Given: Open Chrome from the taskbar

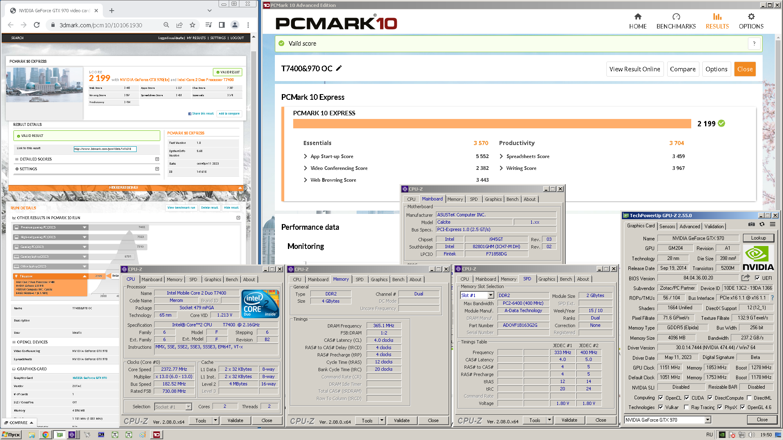Looking at the screenshot, I should [x=45, y=435].
